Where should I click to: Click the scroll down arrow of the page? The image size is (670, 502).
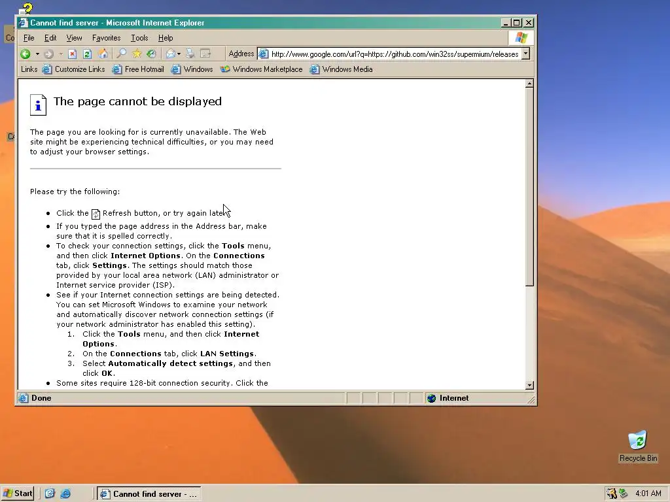529,386
